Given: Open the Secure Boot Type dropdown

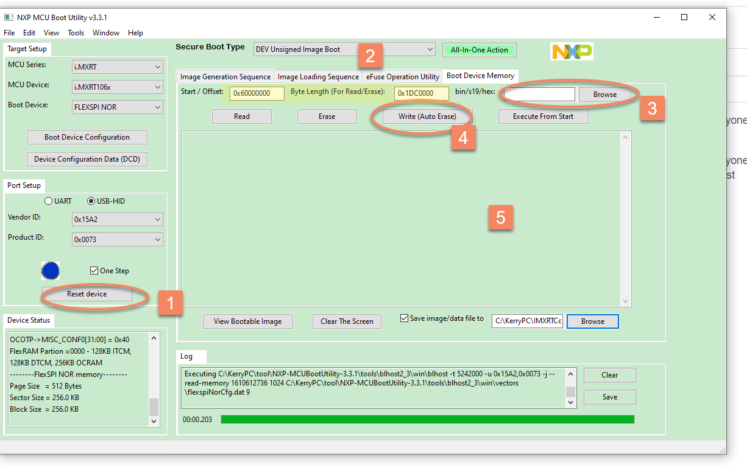Looking at the screenshot, I should (344, 49).
